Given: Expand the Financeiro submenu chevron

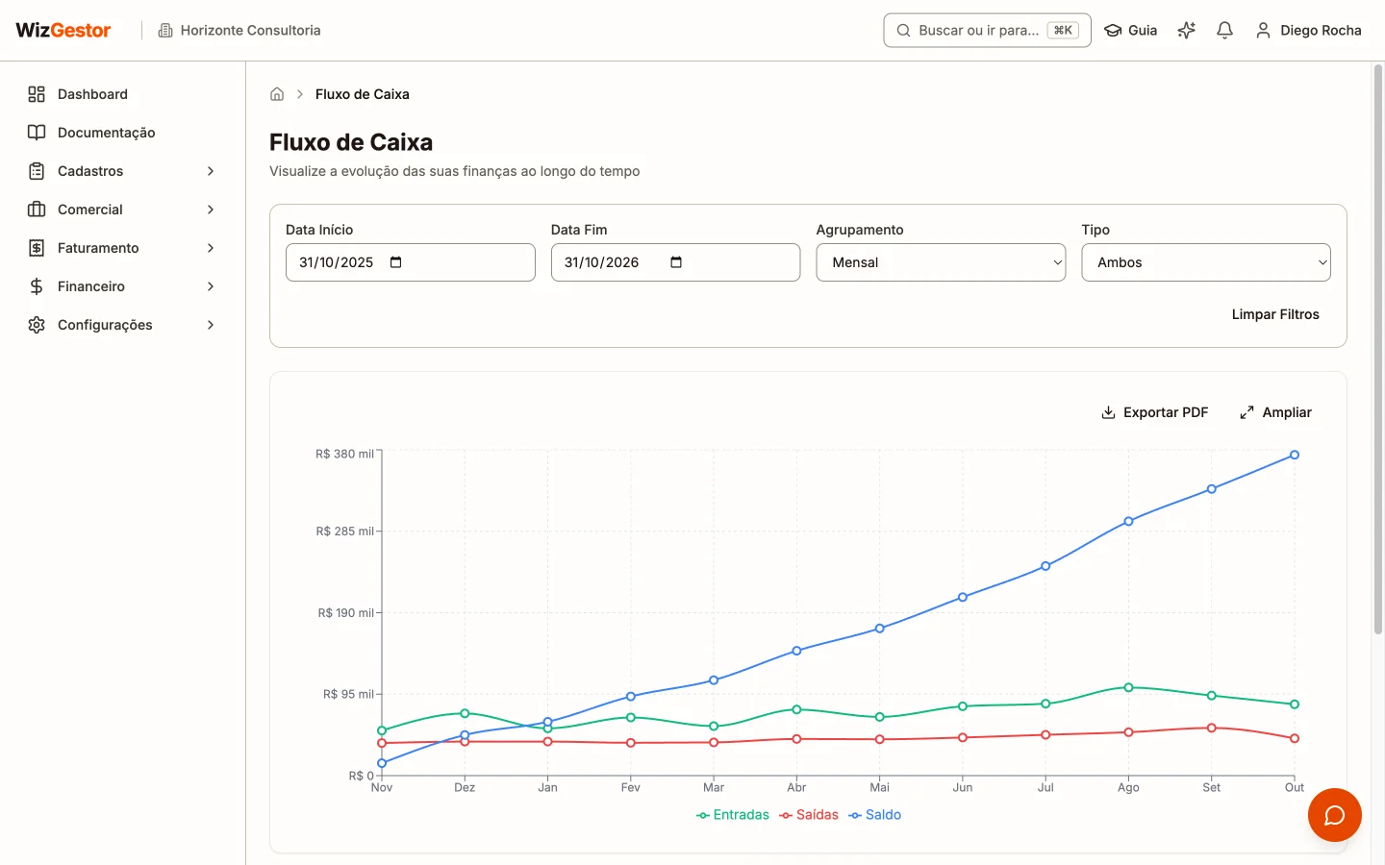Looking at the screenshot, I should pos(211,286).
